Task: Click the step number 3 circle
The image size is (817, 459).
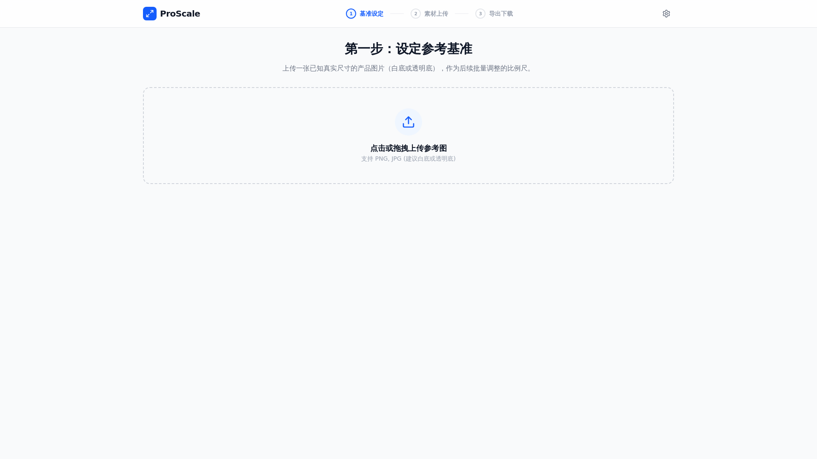Action: 480,14
